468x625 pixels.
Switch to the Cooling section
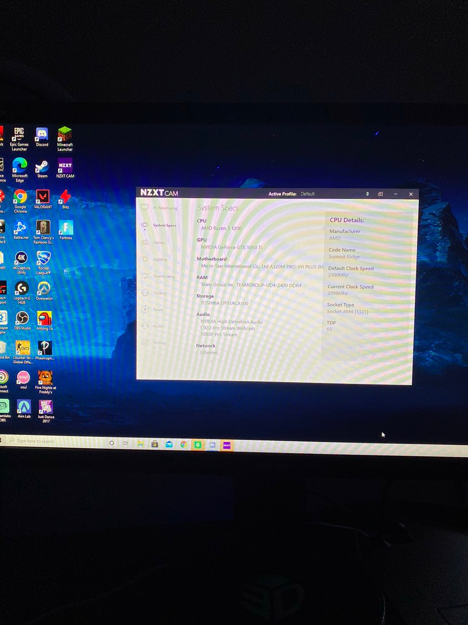point(154,292)
